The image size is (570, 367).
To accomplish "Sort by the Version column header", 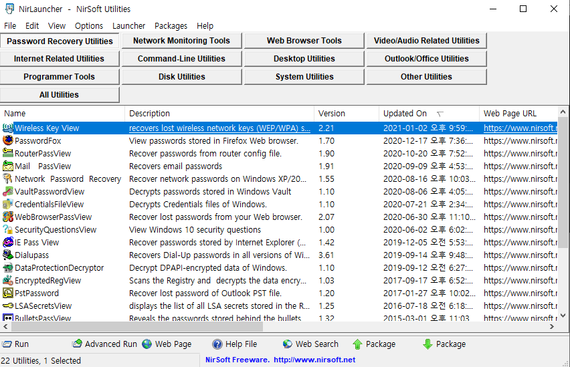I will click(x=347, y=114).
